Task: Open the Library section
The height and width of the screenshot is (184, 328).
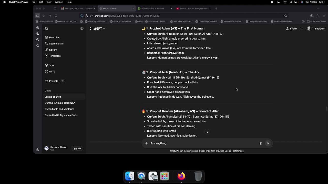Action: [x=51, y=50]
